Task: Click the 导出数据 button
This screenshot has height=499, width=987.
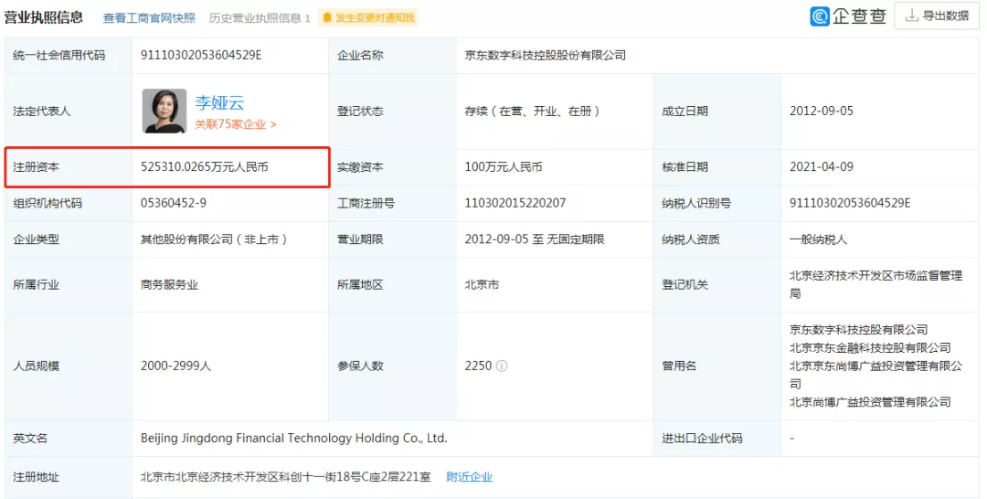Action: (937, 16)
